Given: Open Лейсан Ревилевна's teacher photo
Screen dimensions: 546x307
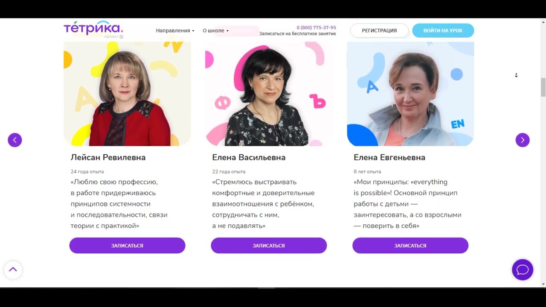Looking at the screenshot, I should [127, 94].
